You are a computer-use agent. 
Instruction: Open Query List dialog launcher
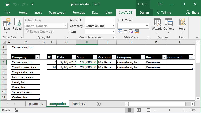(x=67, y=37)
